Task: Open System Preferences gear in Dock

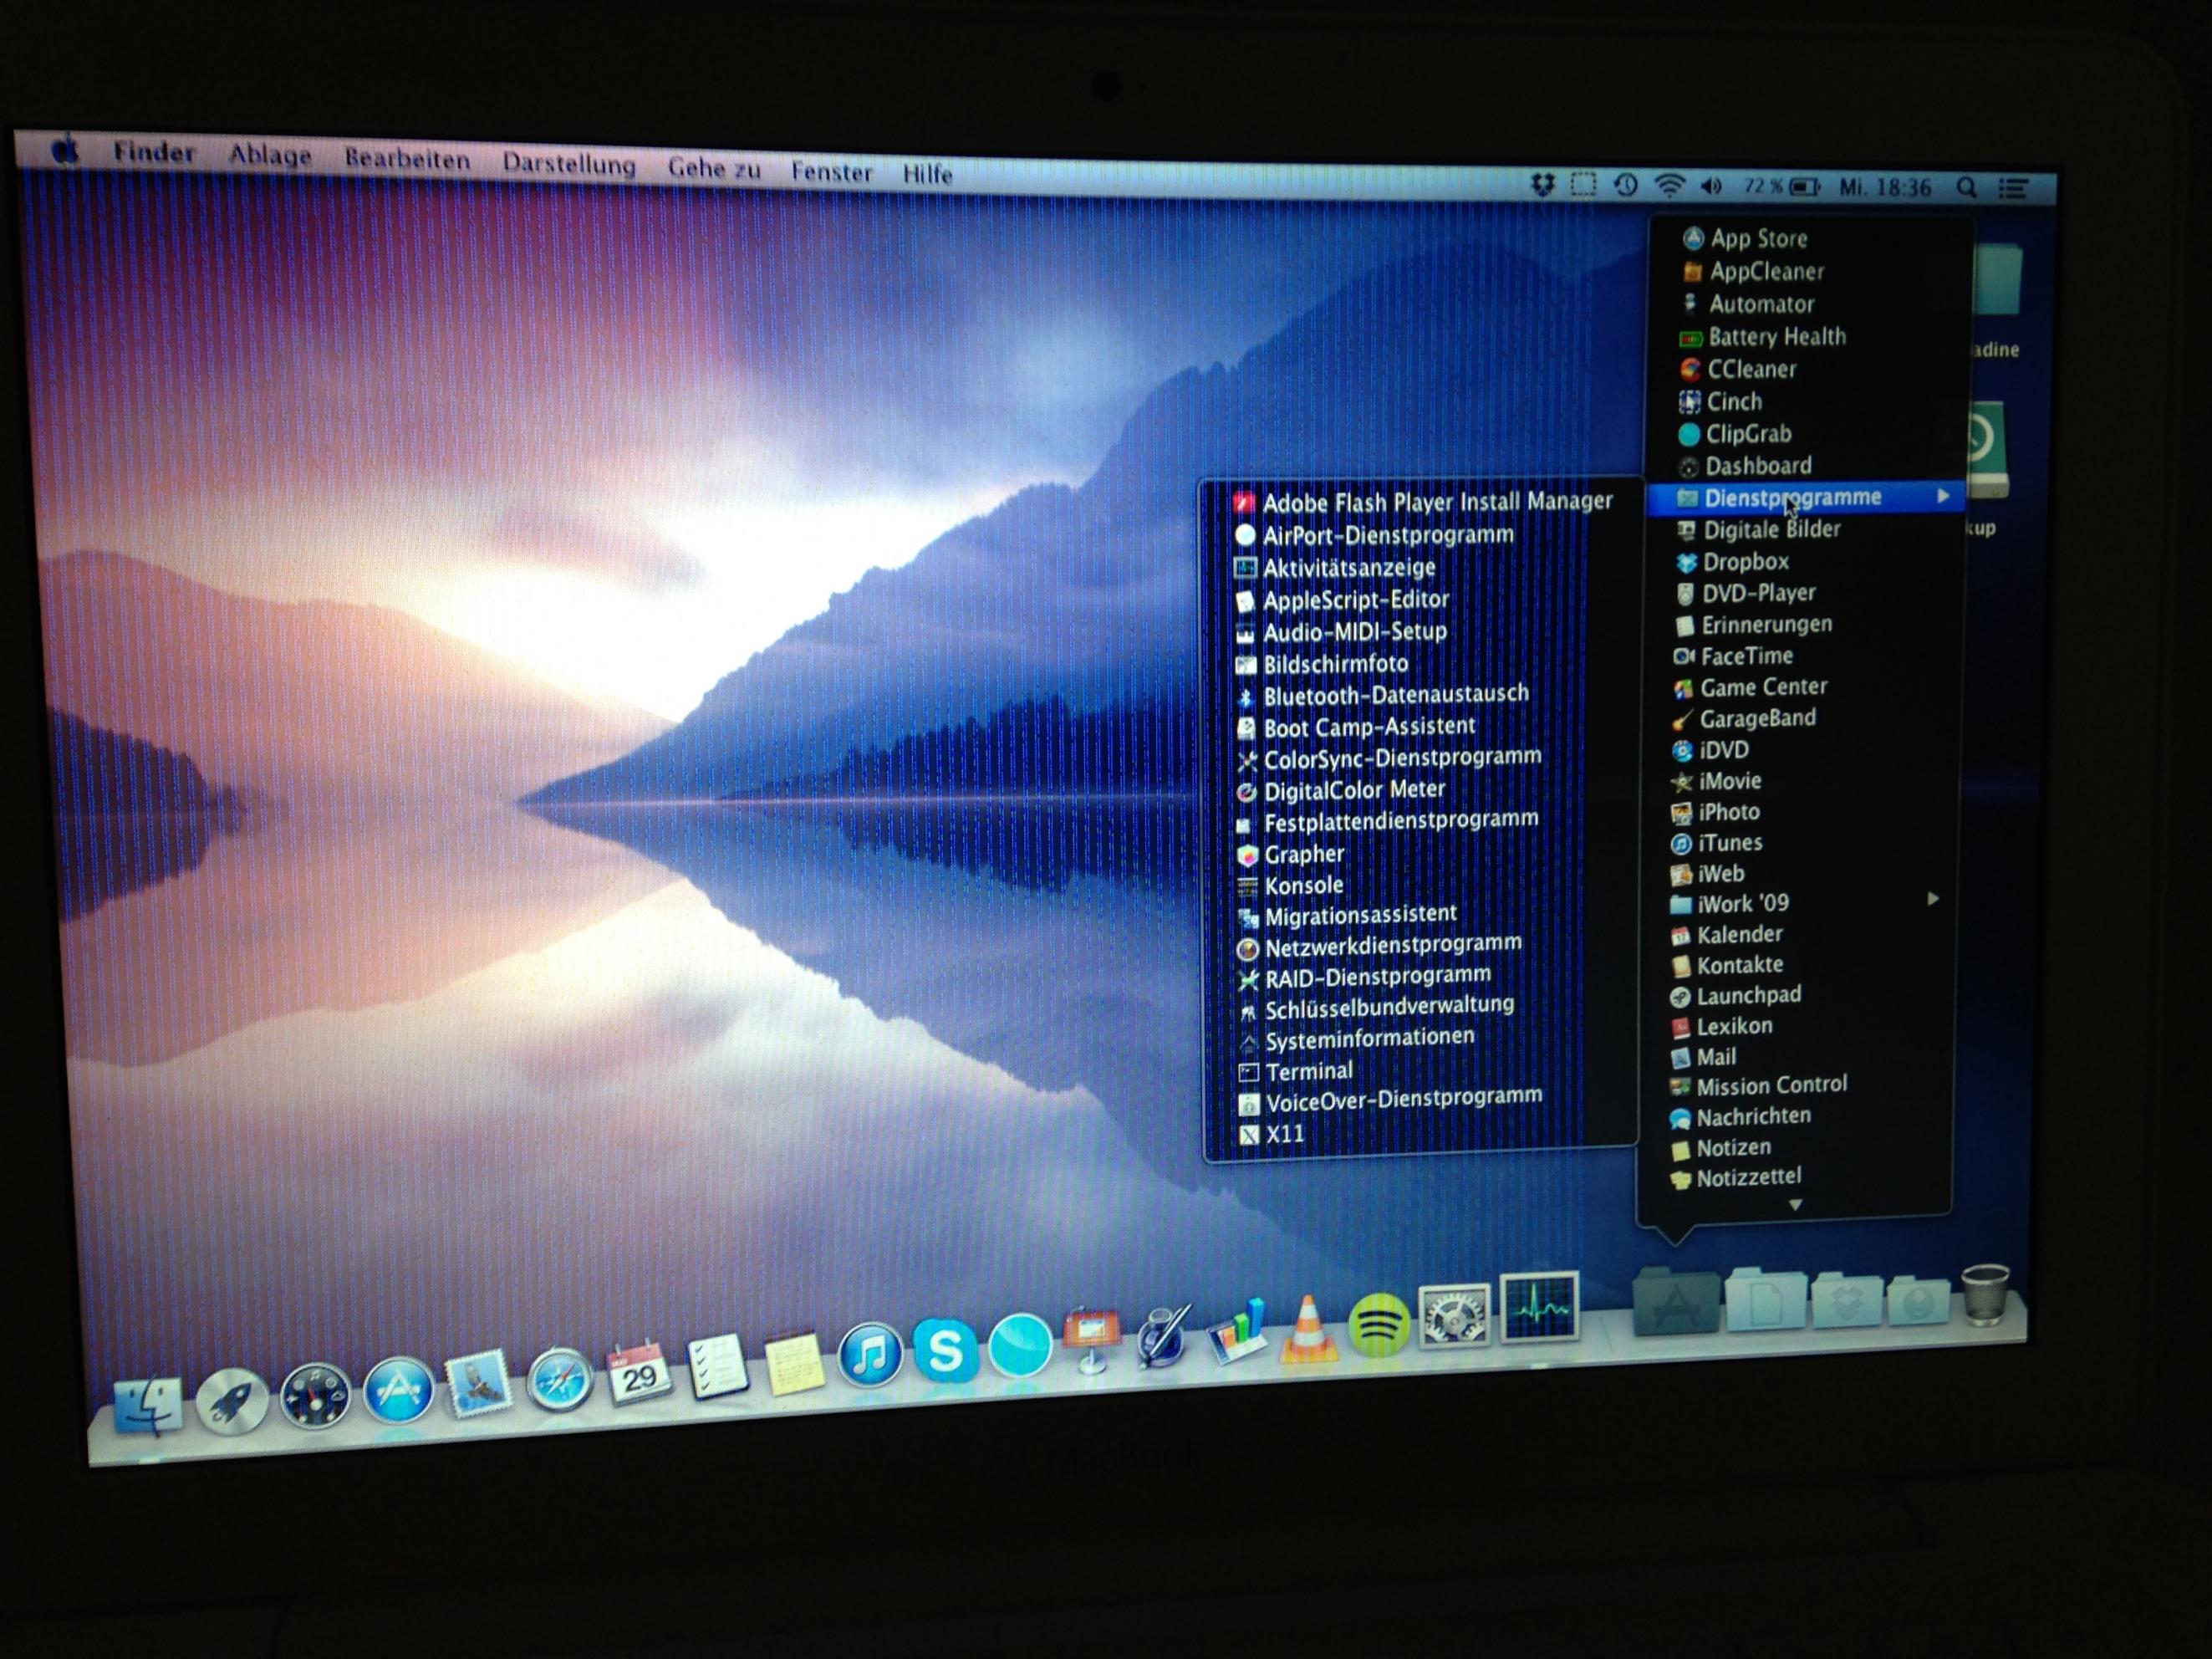Action: [1453, 1317]
